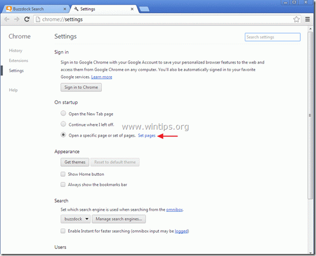
Task: Click Manage search engines button
Action: point(119,219)
